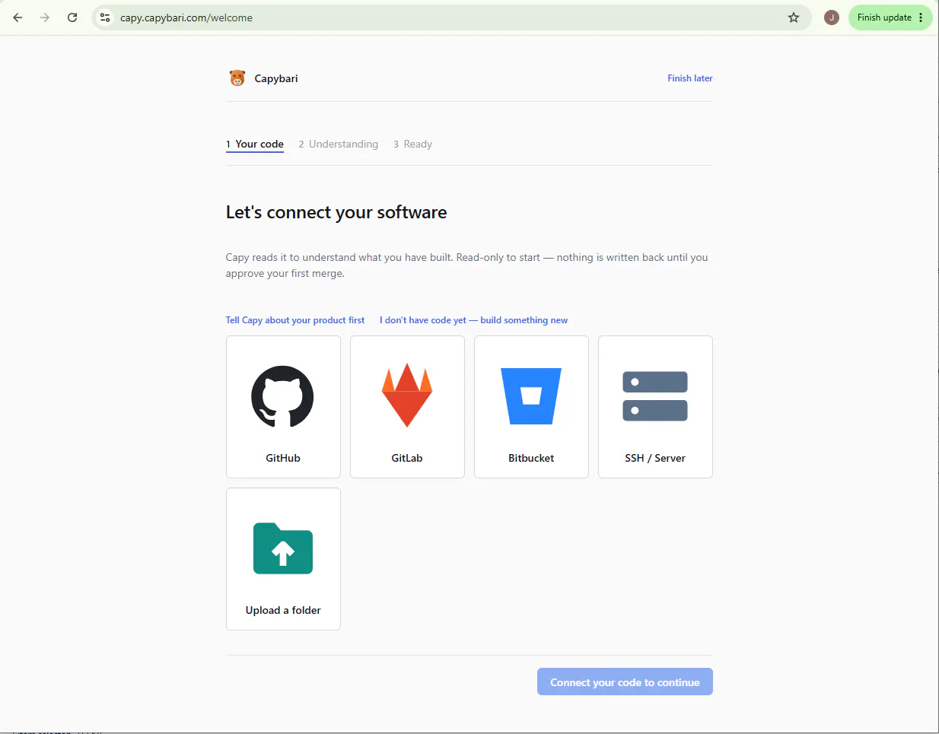Click the GitLab label text

[407, 458]
